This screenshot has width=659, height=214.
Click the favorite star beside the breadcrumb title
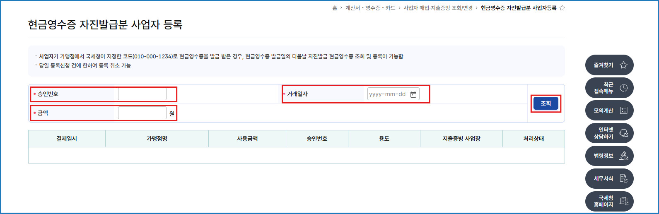[x=562, y=8]
